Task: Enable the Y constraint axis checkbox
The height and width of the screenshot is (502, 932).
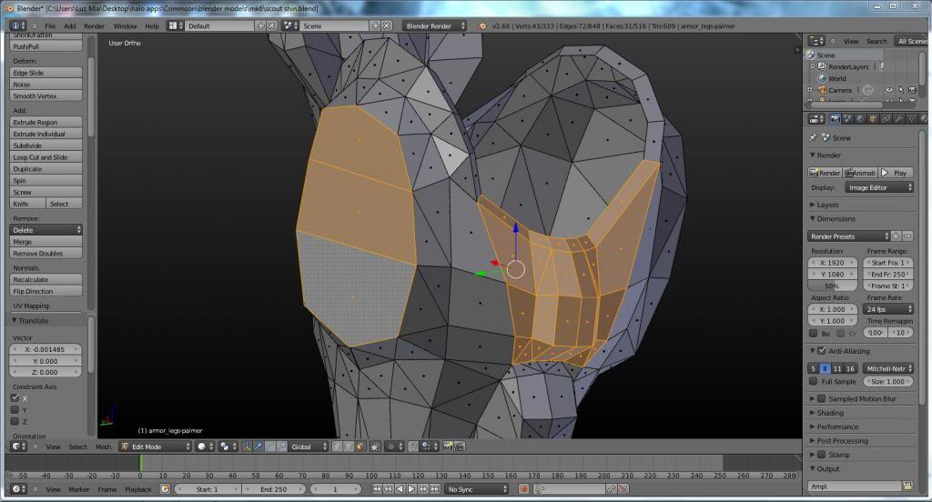Action: (15, 410)
